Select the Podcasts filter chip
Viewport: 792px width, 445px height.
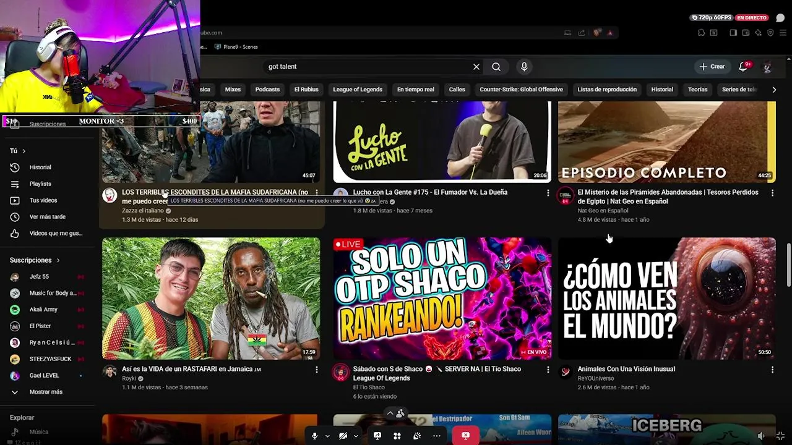267,90
